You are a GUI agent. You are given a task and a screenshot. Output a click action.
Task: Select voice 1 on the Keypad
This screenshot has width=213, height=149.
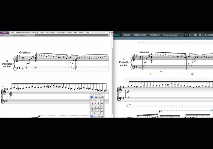[92, 116]
